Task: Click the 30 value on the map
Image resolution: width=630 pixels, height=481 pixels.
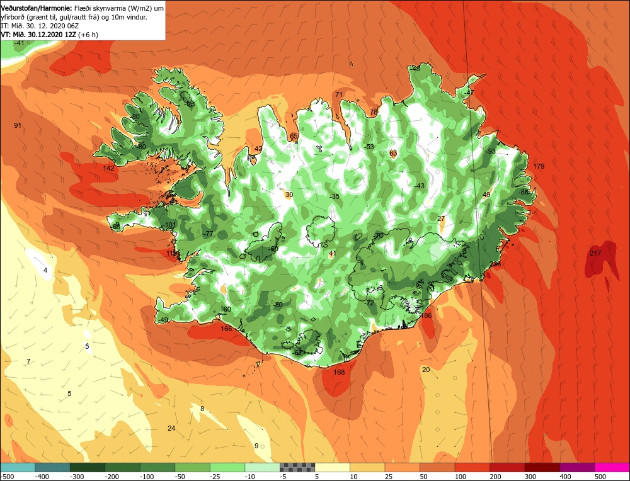Action: (x=289, y=195)
